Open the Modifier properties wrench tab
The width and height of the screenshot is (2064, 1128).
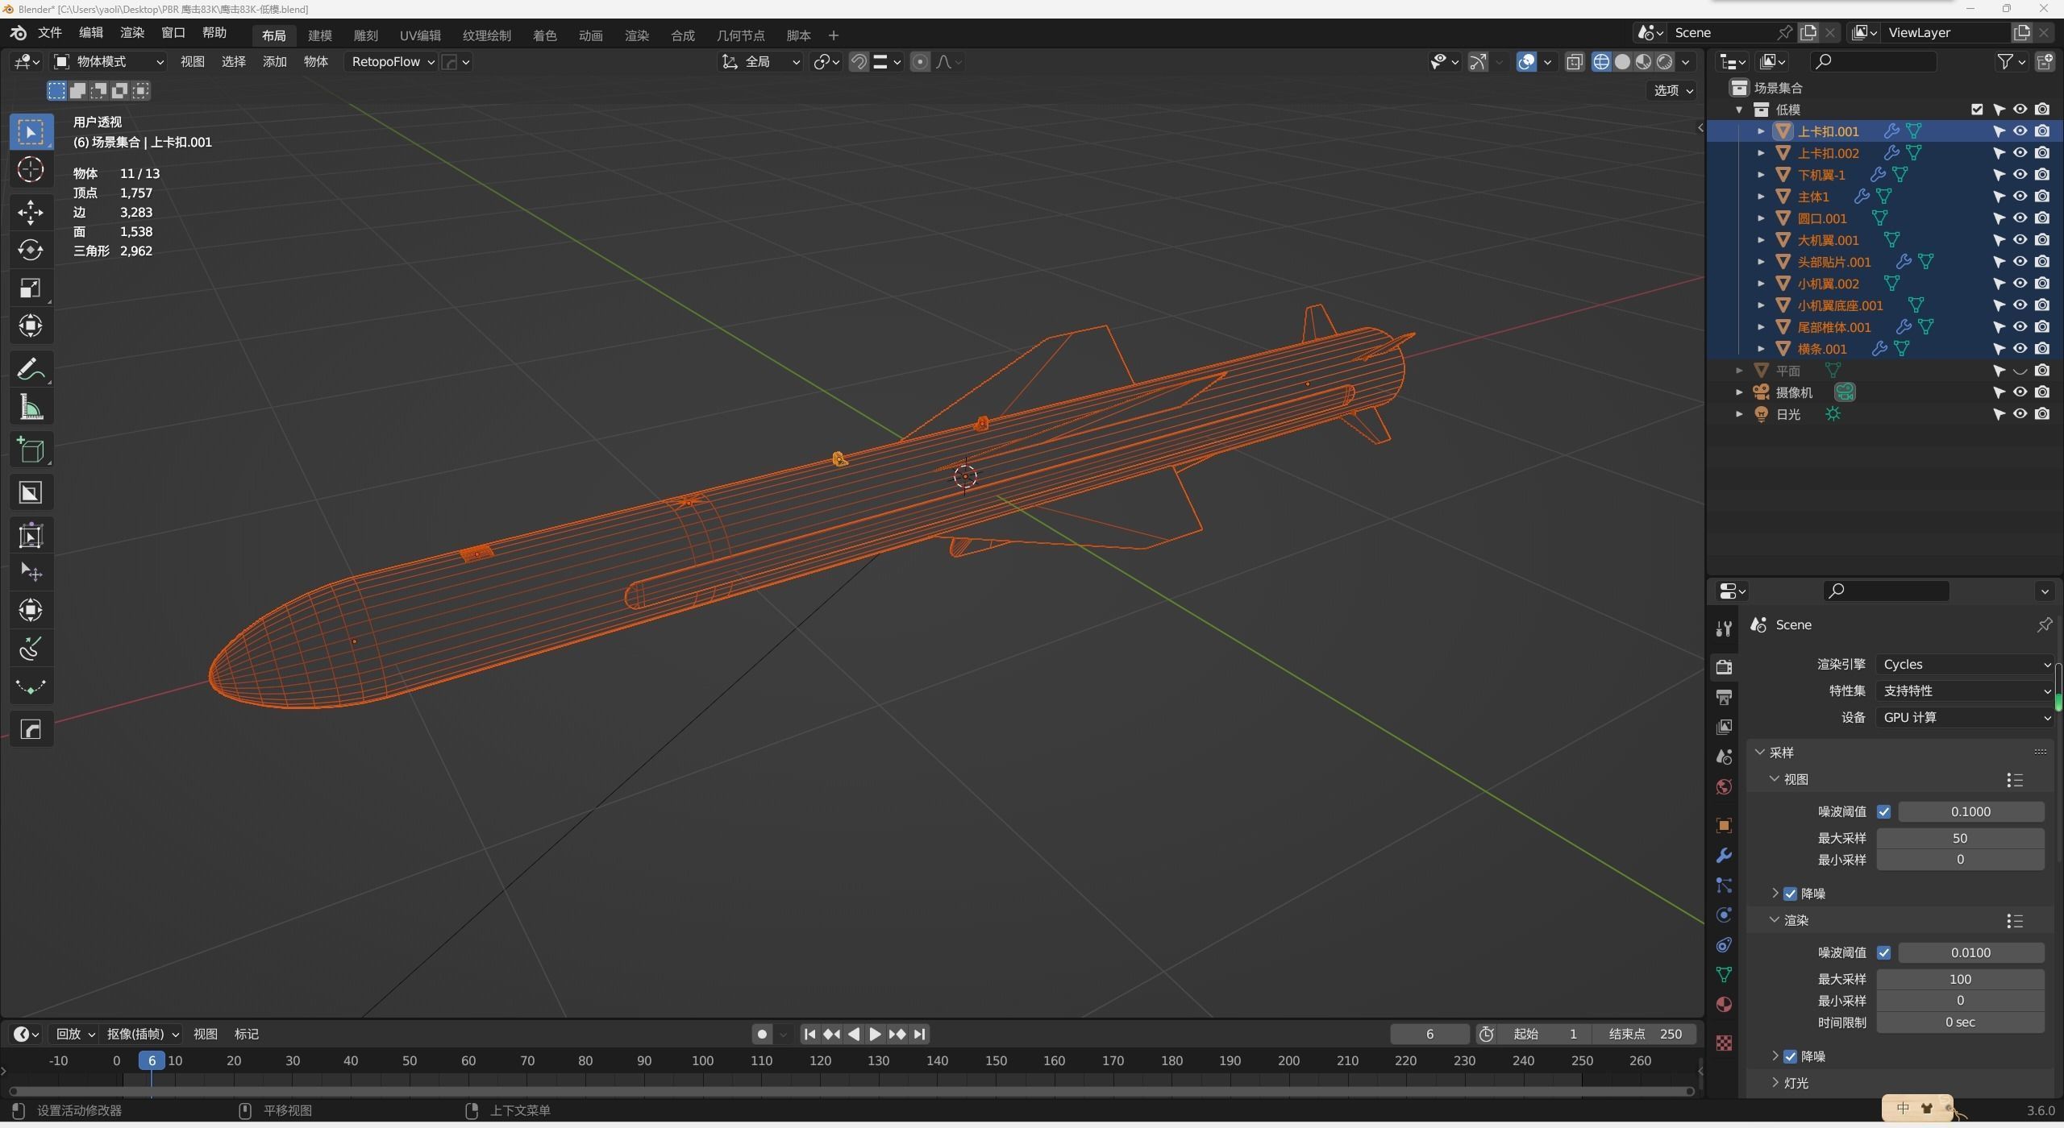coord(1724,855)
